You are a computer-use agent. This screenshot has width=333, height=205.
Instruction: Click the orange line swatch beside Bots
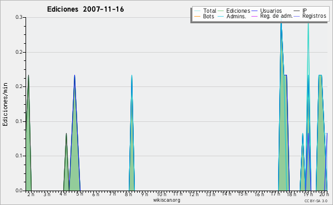(x=197, y=16)
